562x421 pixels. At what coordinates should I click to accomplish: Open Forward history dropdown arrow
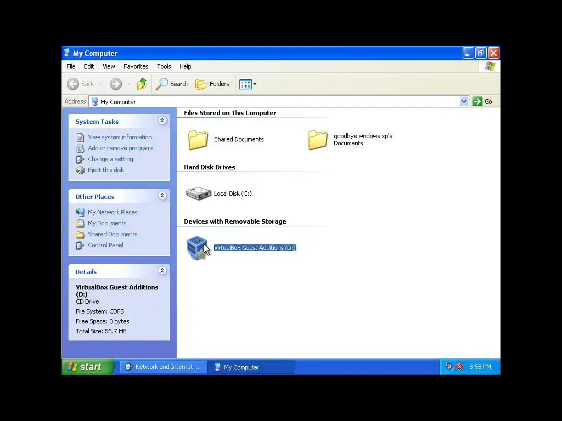(128, 84)
